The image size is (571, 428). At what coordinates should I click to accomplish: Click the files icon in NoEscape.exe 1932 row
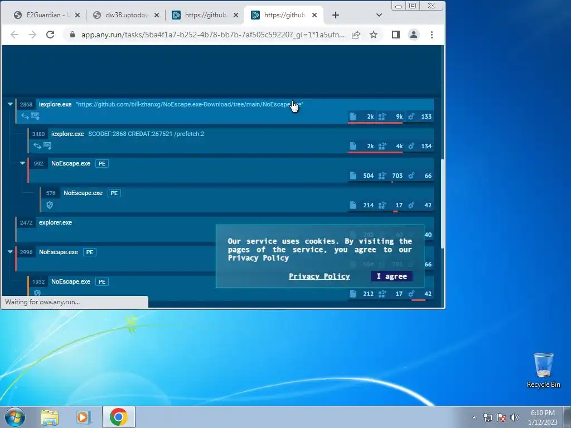[353, 293]
